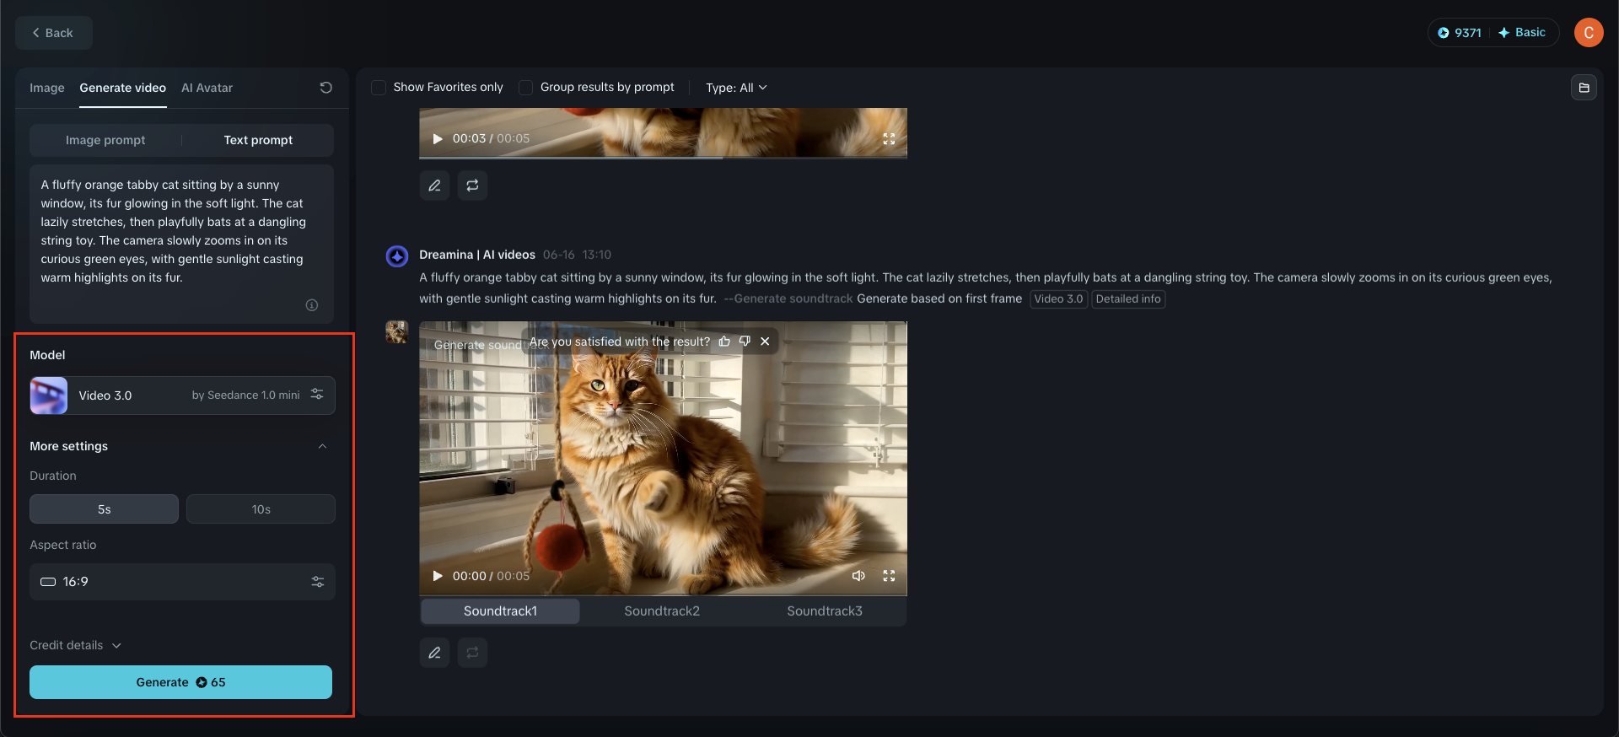Screen dimensions: 1619x737
Task: Play the upper video at 00:03
Action: click(x=438, y=139)
